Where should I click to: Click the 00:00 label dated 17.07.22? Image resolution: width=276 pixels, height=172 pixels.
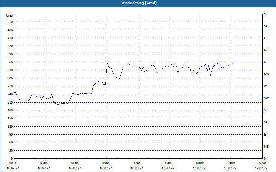[262, 163]
